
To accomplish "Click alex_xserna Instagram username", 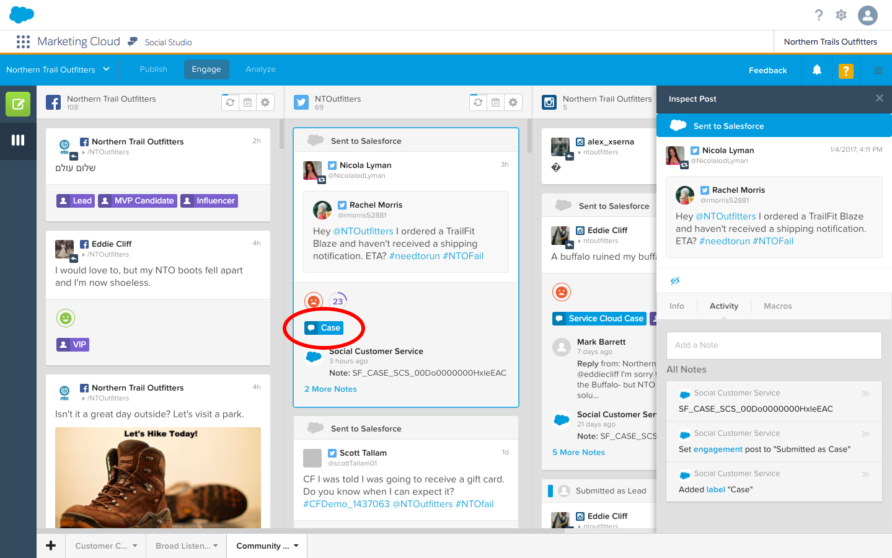I will (x=611, y=142).
